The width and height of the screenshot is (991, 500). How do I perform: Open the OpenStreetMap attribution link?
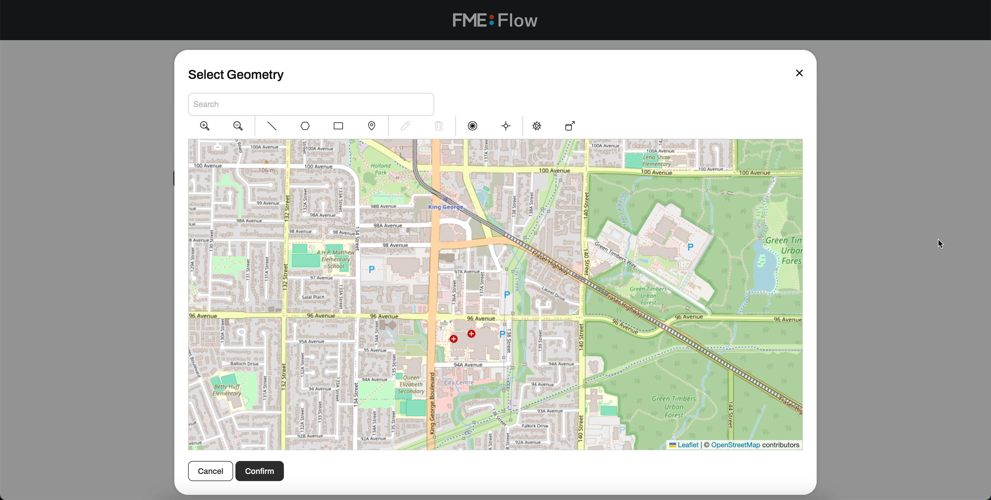tap(735, 445)
